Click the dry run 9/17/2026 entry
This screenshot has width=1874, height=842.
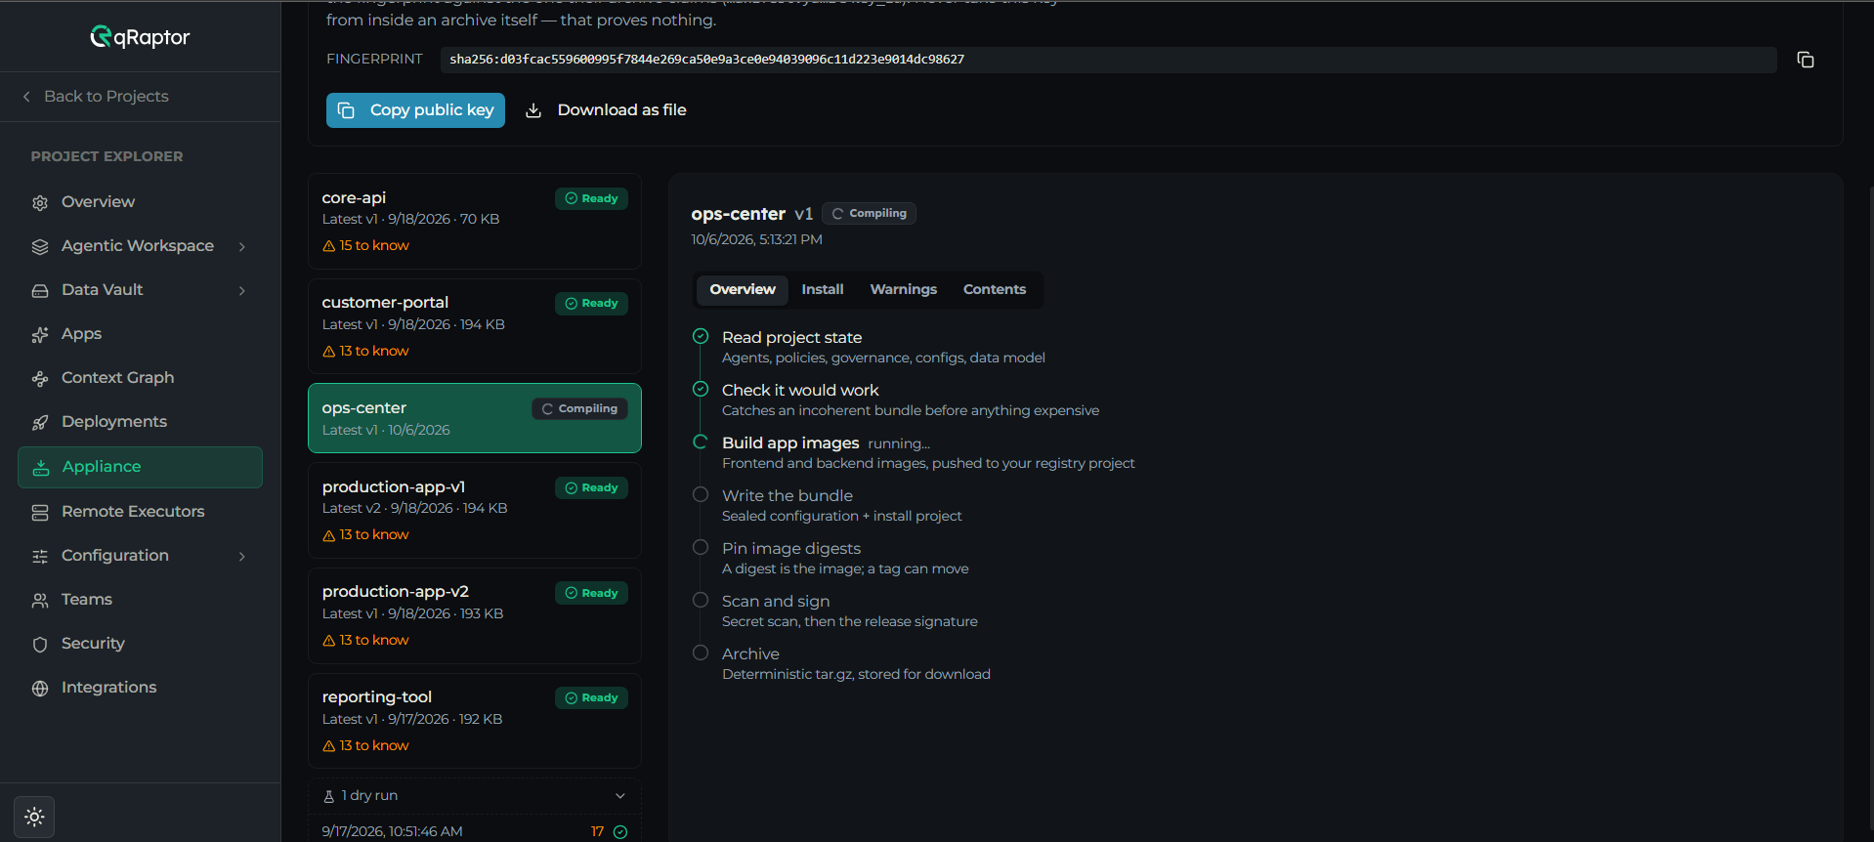tap(475, 831)
